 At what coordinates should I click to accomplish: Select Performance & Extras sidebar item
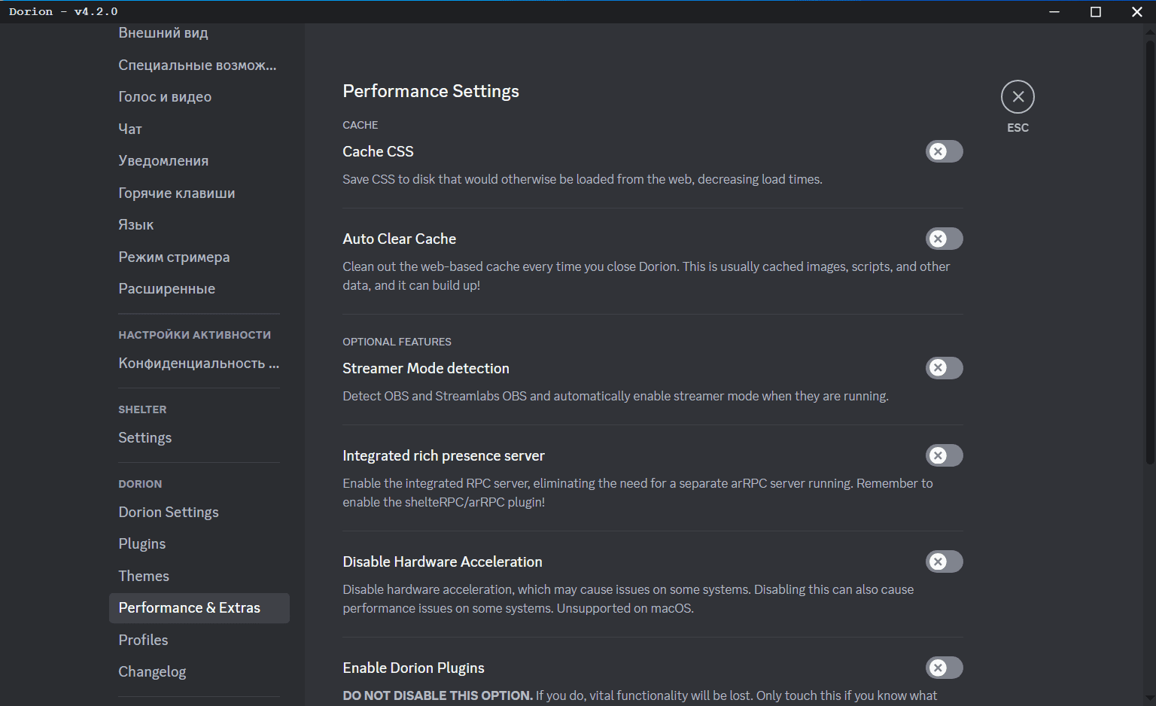click(x=190, y=608)
